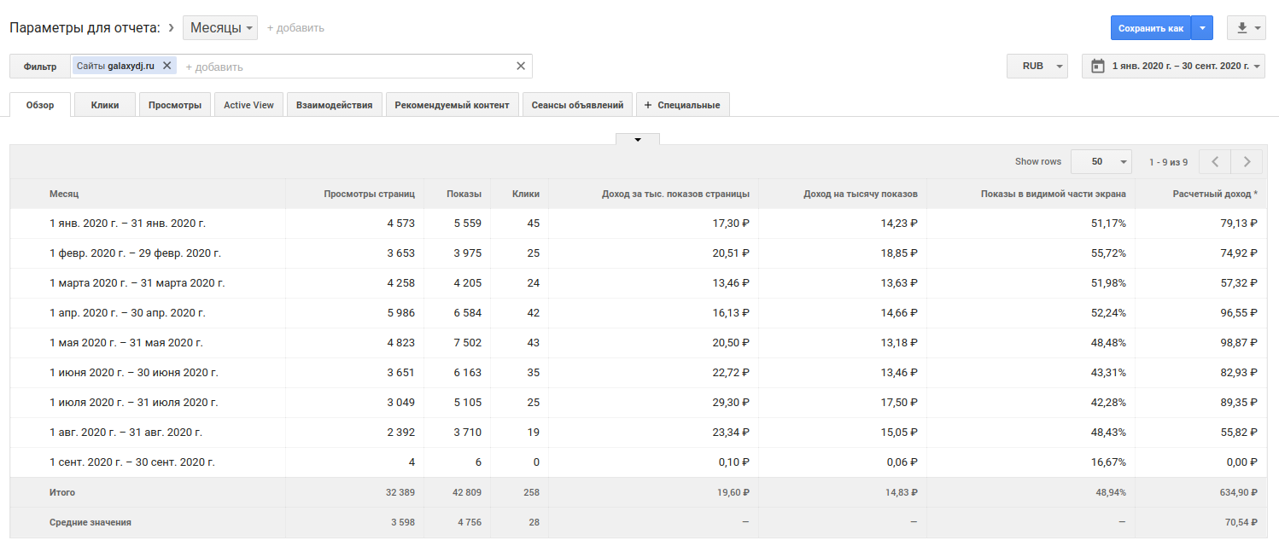The height and width of the screenshot is (546, 1279).
Task: Click the download report icon
Action: pyautogui.click(x=1241, y=28)
